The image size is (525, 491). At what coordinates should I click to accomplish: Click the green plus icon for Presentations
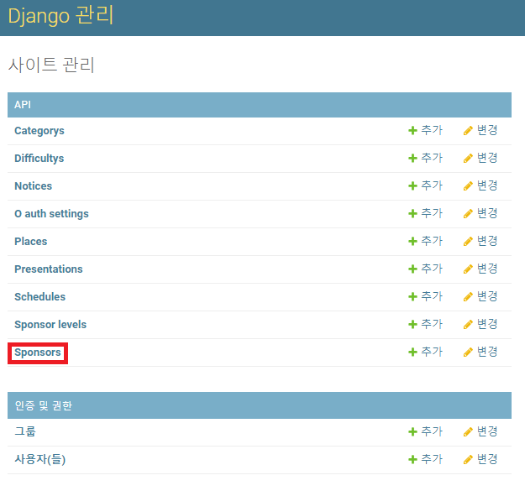[x=412, y=269]
